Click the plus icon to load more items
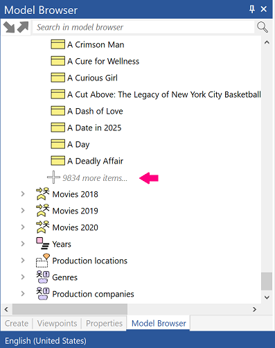275x348 pixels. point(53,177)
